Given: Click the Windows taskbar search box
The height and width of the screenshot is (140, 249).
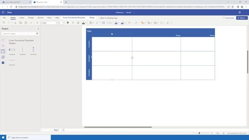Looking at the screenshot, I should [28, 137].
